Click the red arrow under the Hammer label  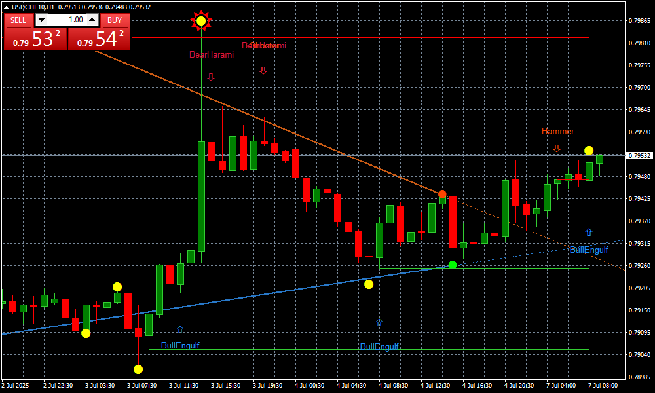[x=556, y=149]
